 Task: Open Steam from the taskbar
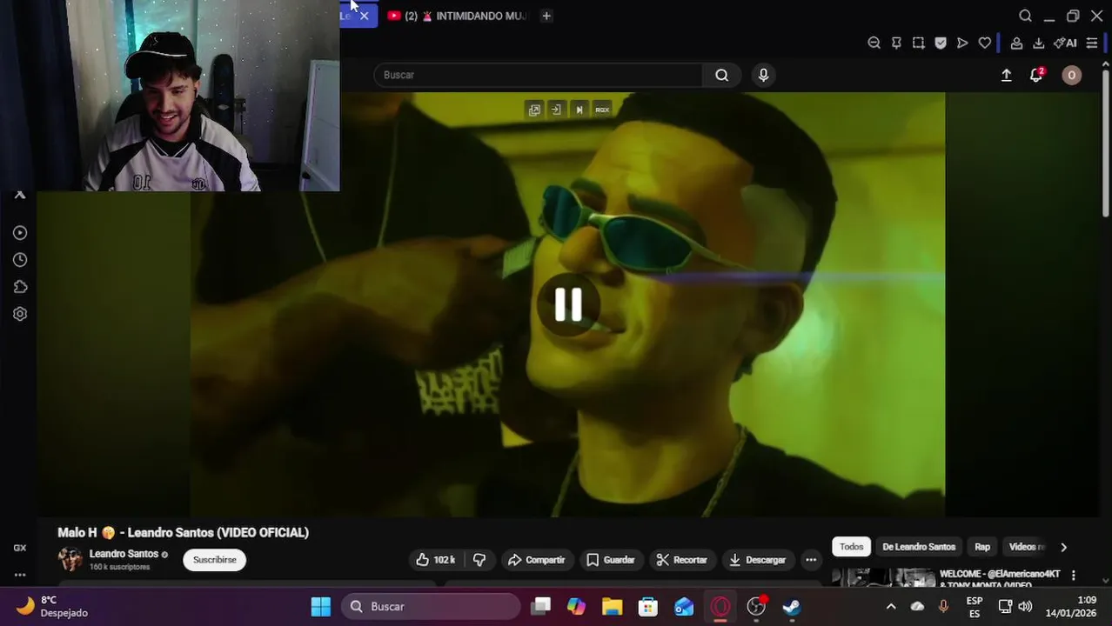pyautogui.click(x=791, y=607)
